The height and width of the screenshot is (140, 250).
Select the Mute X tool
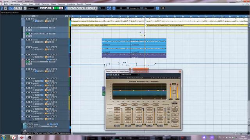pyautogui.click(x=82, y=8)
